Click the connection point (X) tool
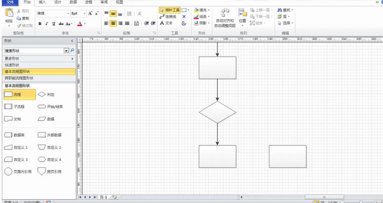The height and width of the screenshot is (203, 383). coord(184,17)
